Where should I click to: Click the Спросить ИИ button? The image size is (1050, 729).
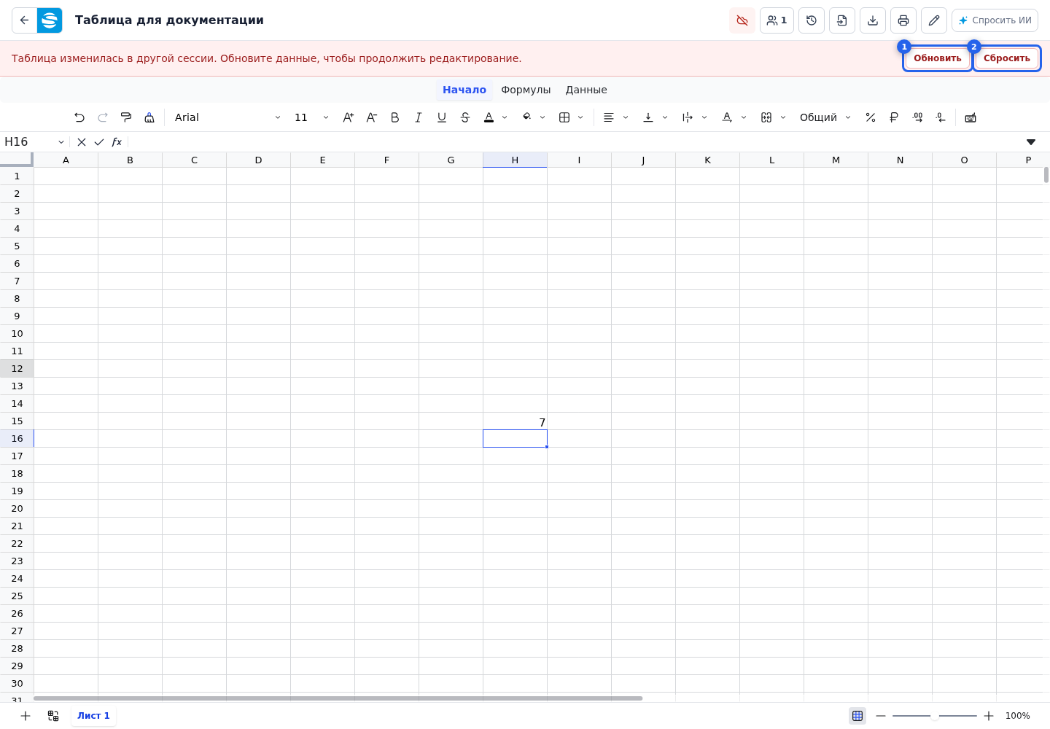pos(995,20)
